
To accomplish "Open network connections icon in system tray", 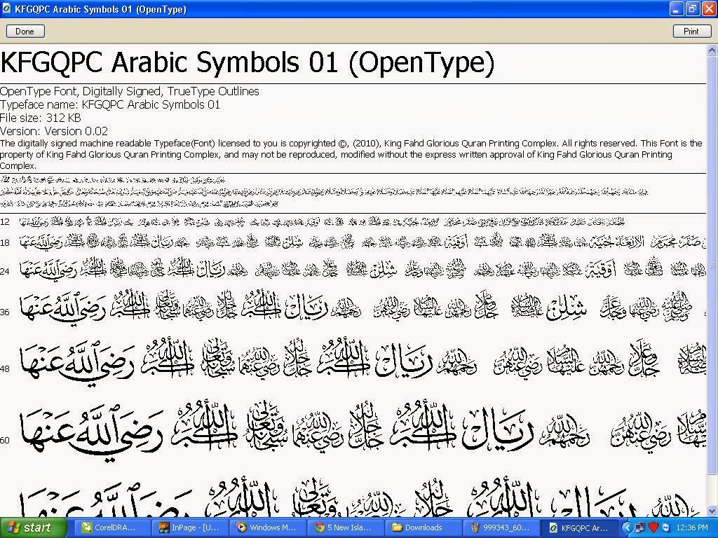I will 639,527.
